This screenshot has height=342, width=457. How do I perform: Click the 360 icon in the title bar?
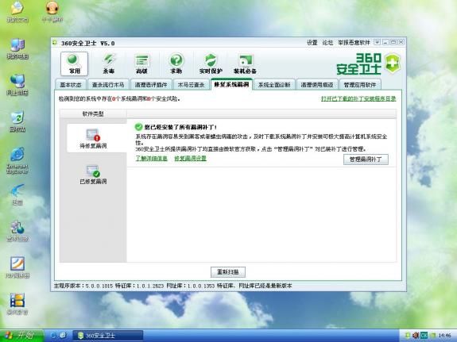(55, 43)
